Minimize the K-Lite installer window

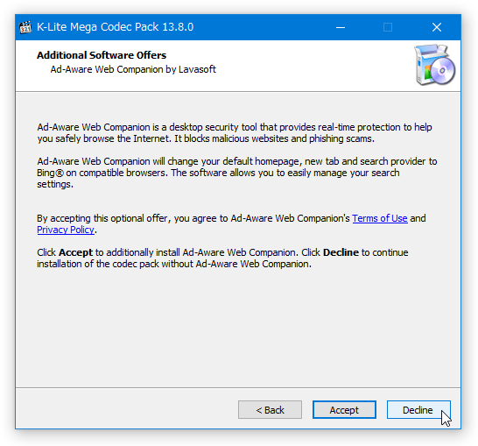(341, 27)
